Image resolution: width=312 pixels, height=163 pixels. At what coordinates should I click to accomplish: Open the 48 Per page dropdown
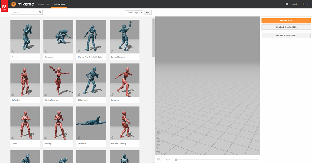[x=134, y=12]
